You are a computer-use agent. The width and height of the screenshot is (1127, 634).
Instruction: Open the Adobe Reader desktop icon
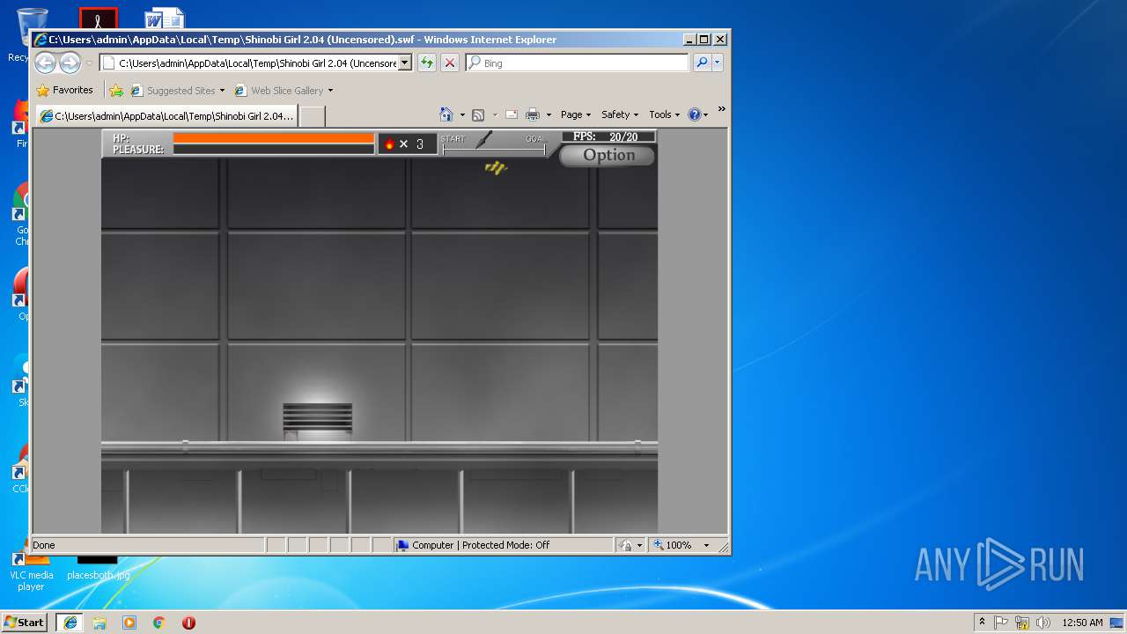98,18
